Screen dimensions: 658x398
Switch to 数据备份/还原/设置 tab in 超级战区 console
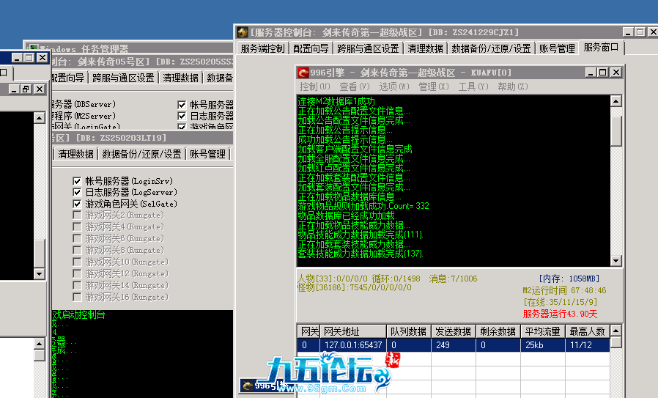pyautogui.click(x=491, y=48)
